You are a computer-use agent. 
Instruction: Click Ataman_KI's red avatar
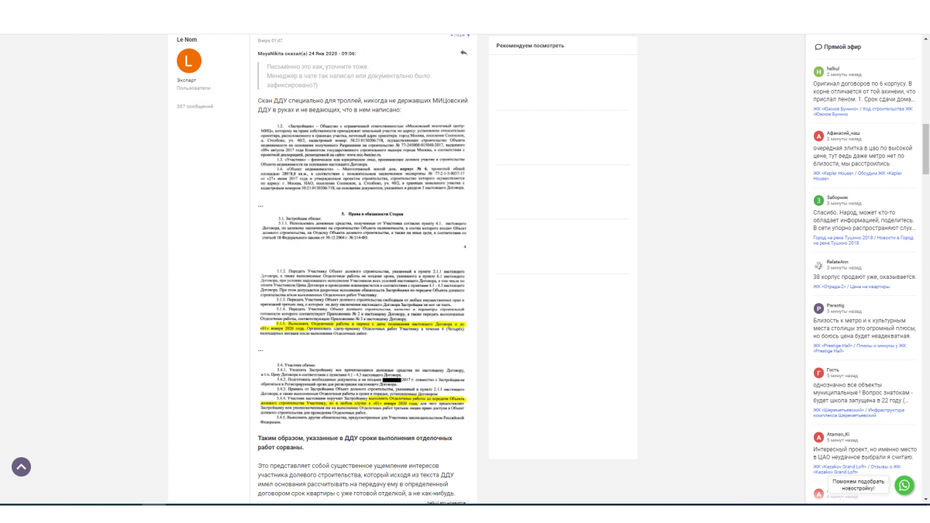tap(818, 436)
